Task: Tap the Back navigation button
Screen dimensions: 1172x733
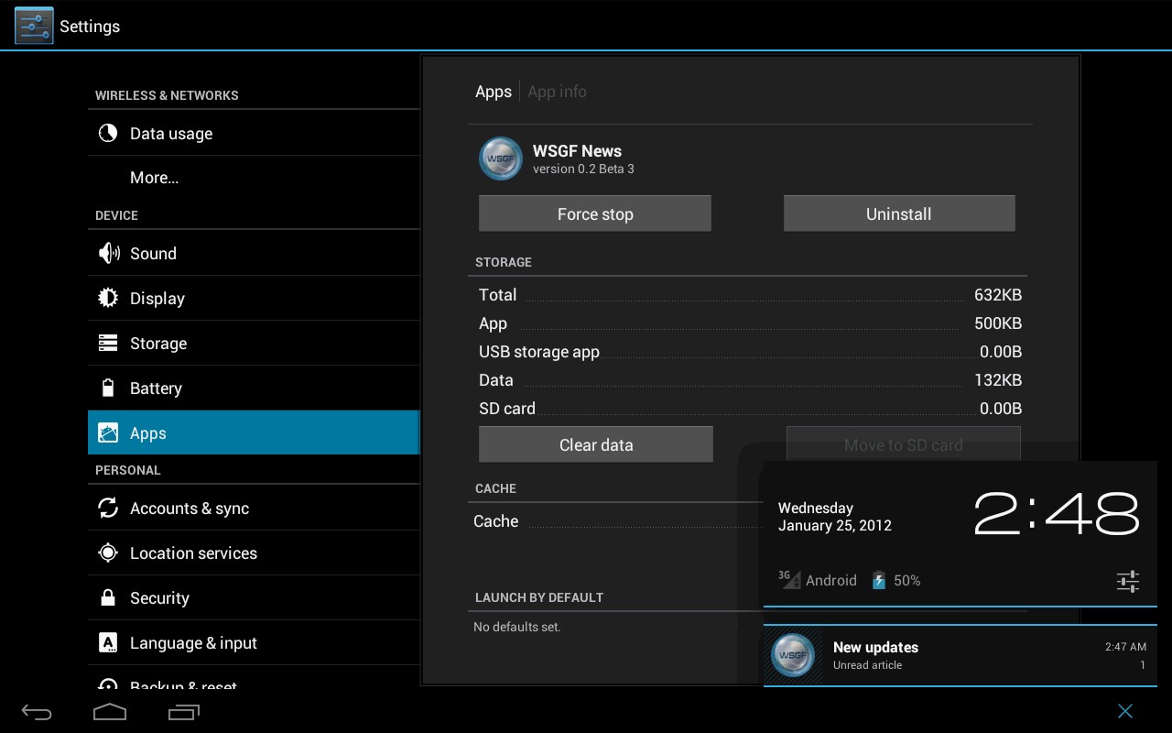Action: tap(37, 712)
